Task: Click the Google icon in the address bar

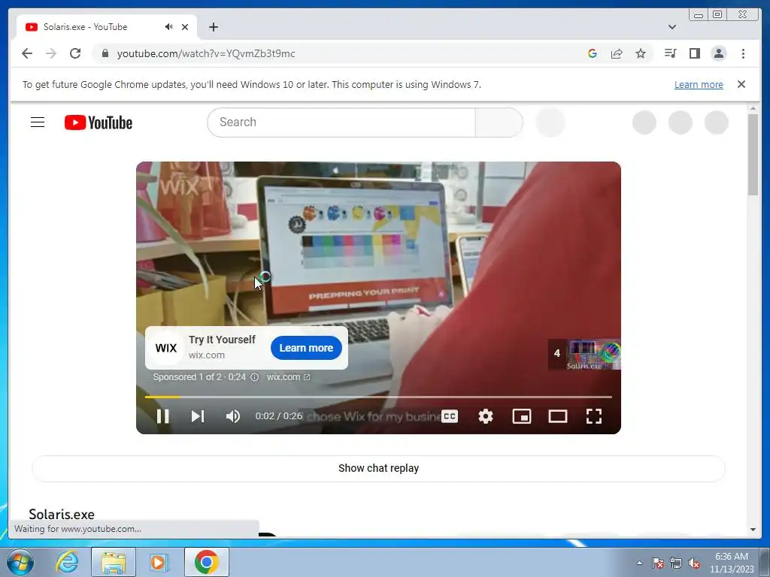Action: (593, 53)
